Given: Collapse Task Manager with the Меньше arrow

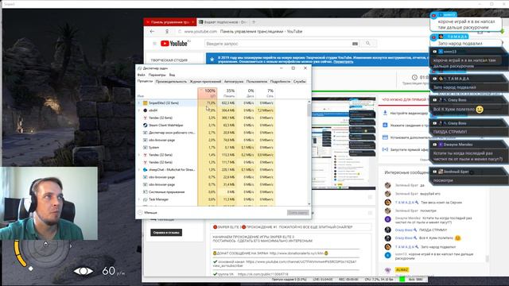Looking at the screenshot, I should click(x=140, y=213).
